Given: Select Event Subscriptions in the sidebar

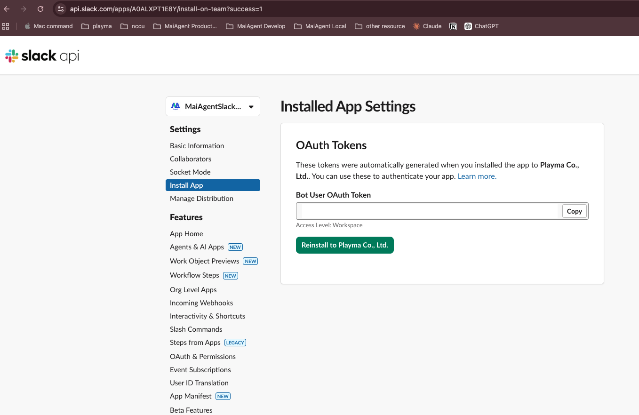Looking at the screenshot, I should [x=200, y=370].
